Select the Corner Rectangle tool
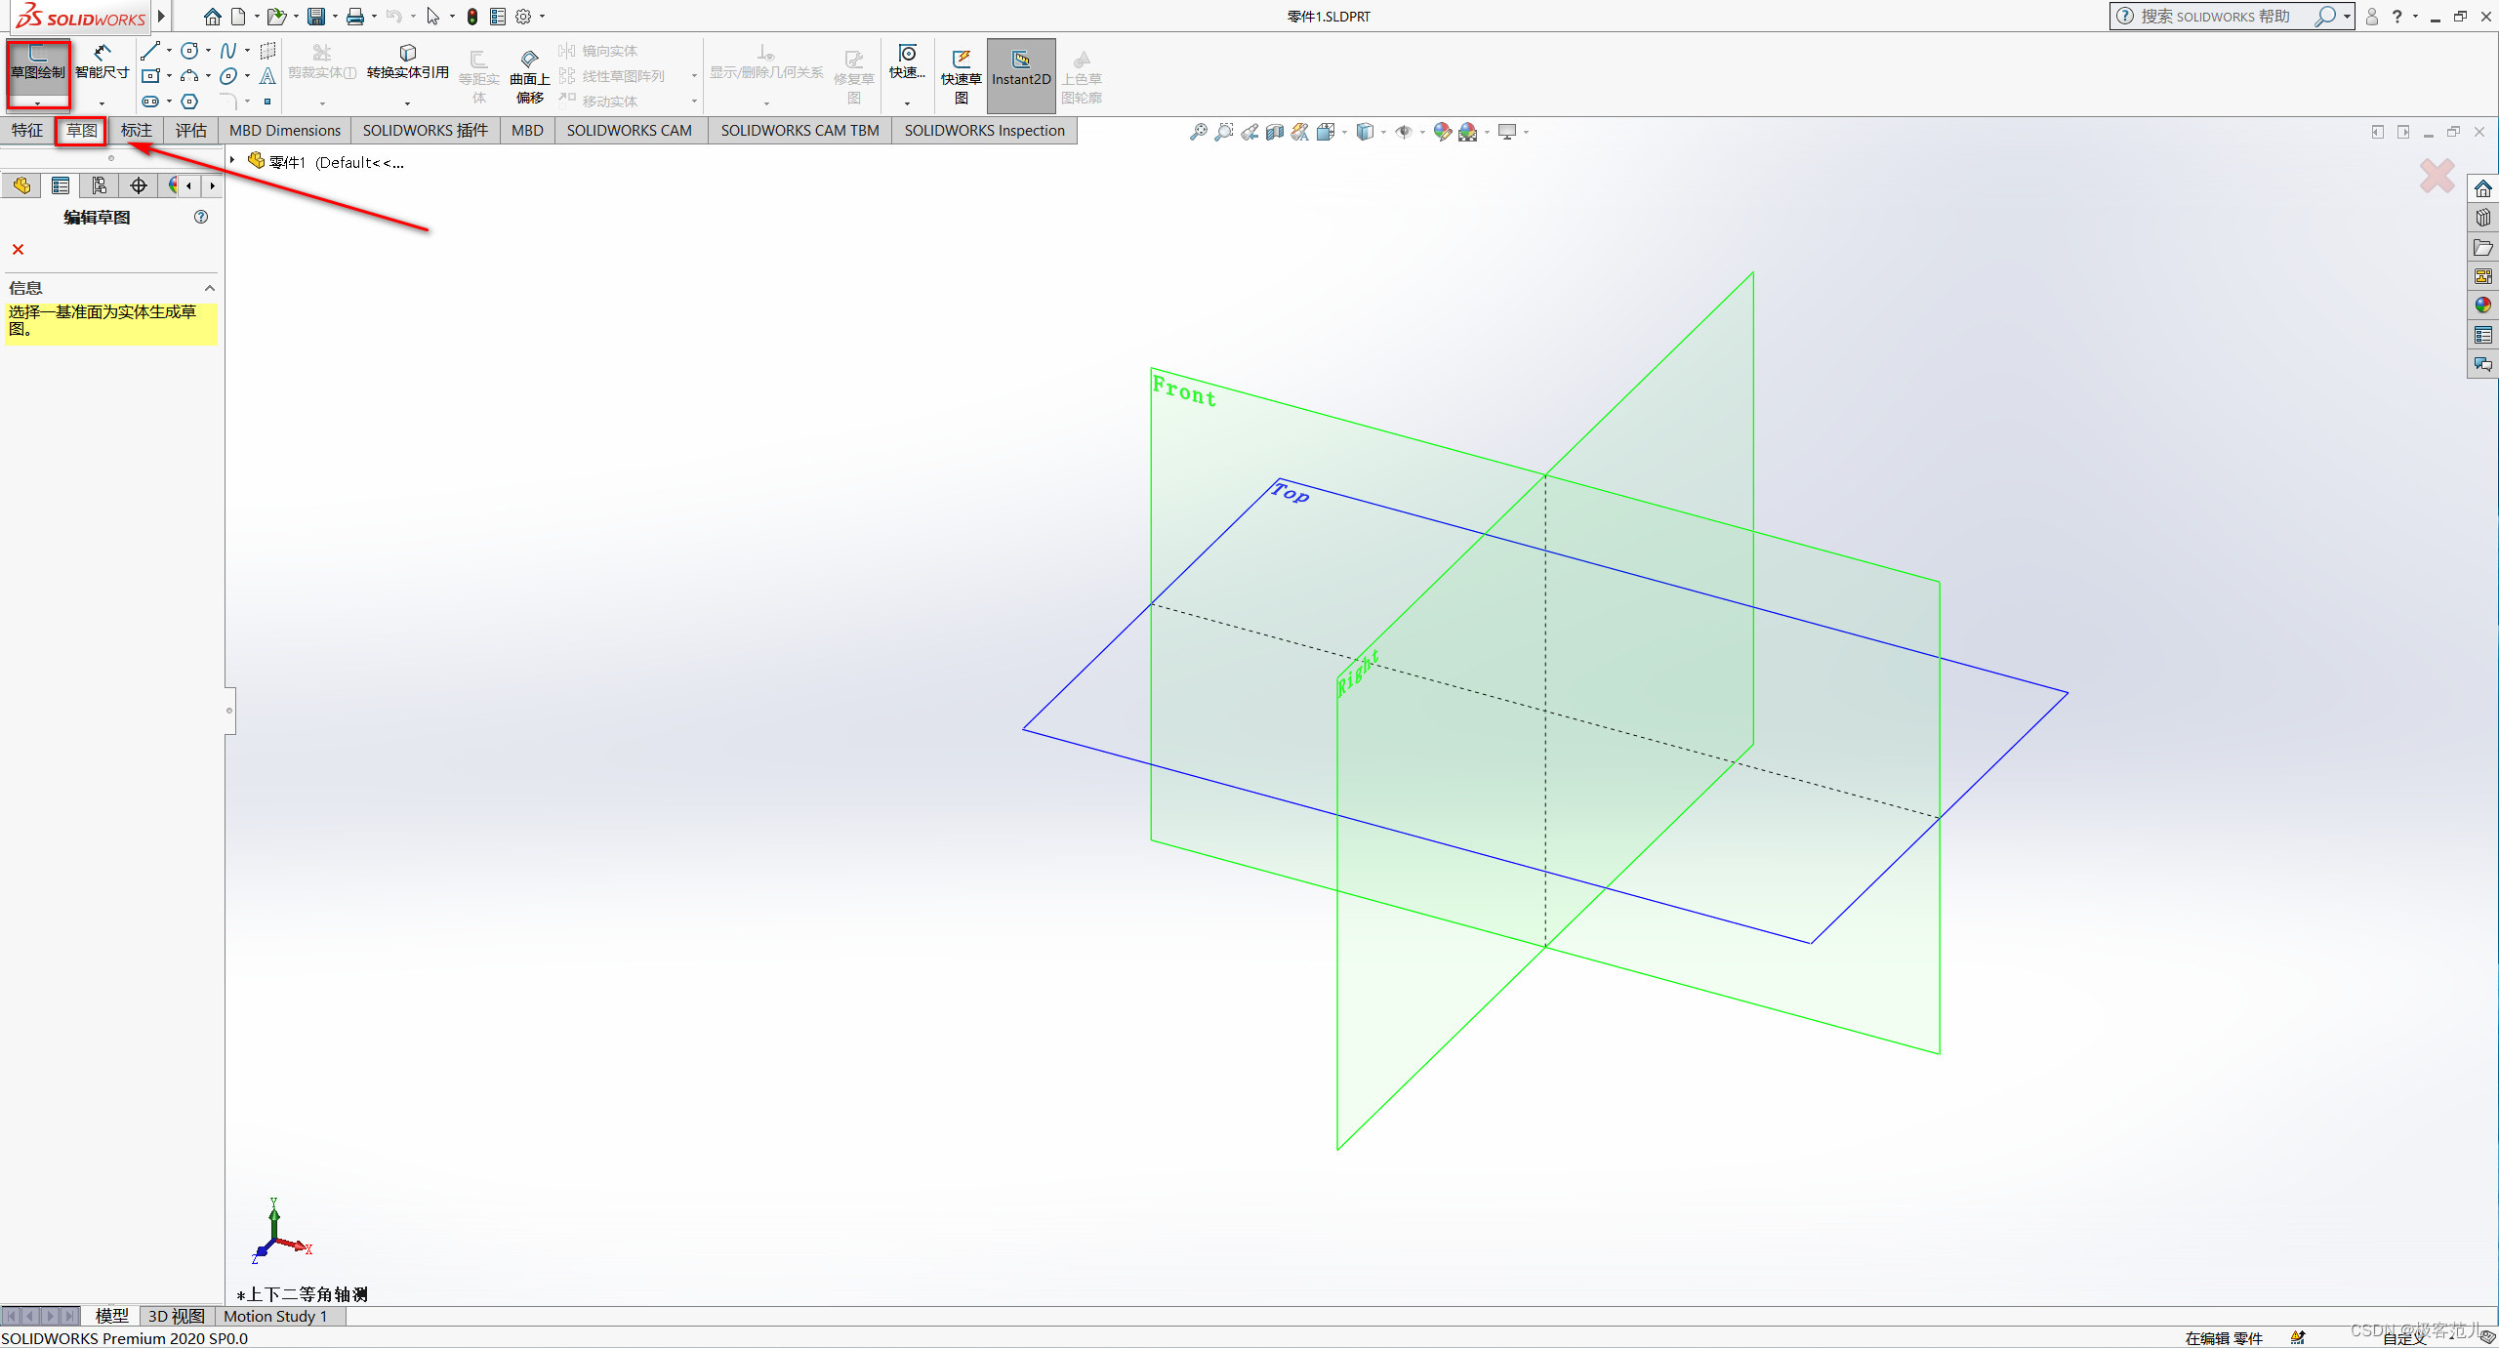Image resolution: width=2499 pixels, height=1348 pixels. click(x=149, y=76)
